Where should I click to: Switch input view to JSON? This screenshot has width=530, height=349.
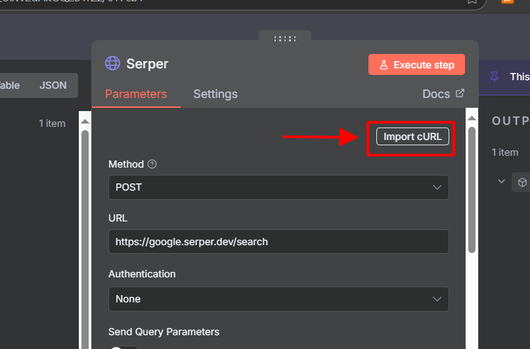[x=53, y=85]
